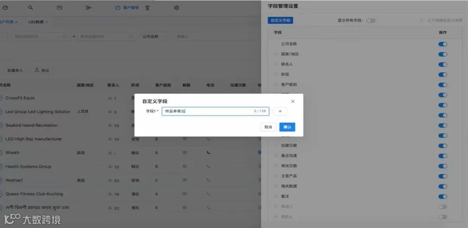Toggle the 客户级别 field switch

(442, 85)
